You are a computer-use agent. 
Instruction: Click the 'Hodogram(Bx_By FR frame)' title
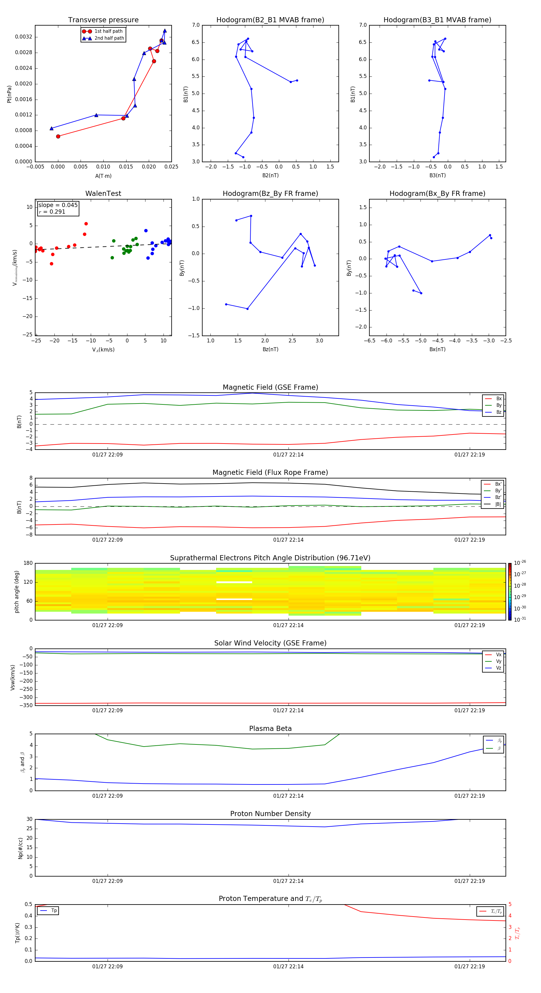tap(437, 193)
